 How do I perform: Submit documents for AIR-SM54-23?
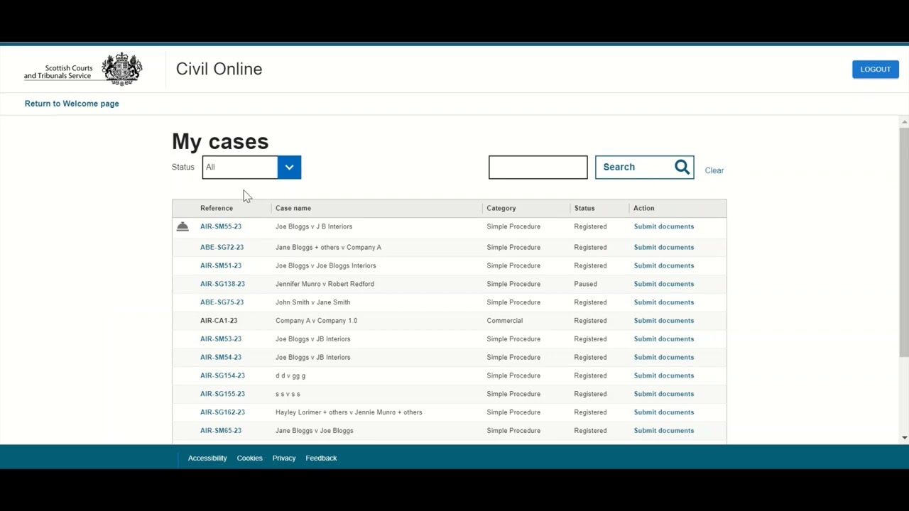click(664, 358)
